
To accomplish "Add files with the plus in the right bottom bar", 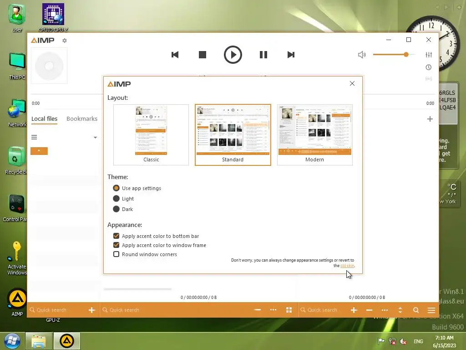I will (354, 310).
